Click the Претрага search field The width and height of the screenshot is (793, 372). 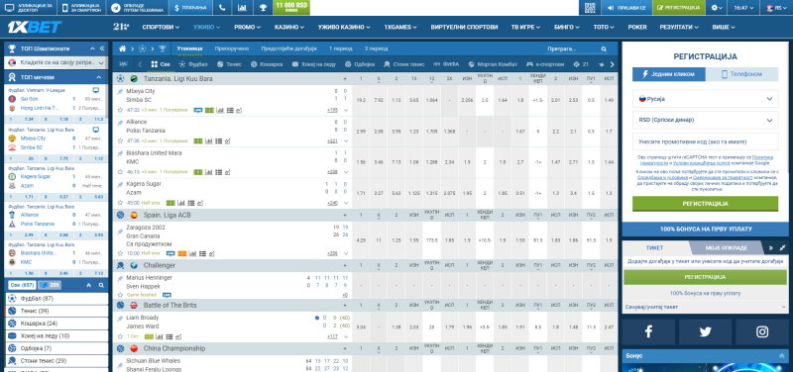tap(572, 48)
